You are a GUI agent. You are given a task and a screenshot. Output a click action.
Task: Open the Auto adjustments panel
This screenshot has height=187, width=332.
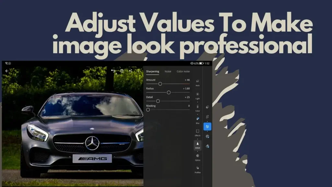tap(197, 83)
